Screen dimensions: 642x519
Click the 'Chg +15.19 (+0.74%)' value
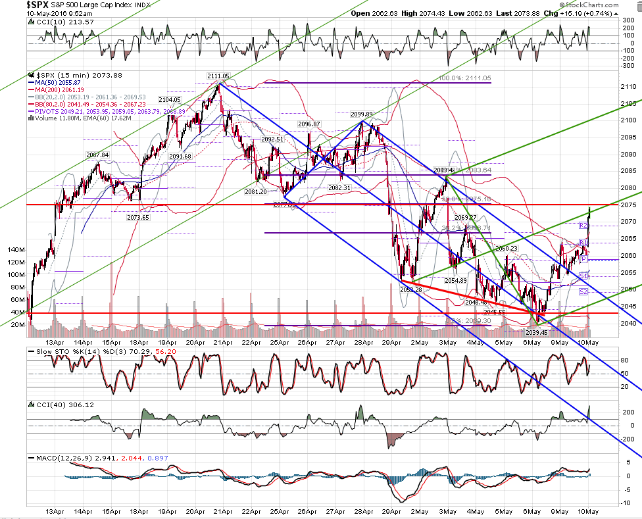[x=578, y=14]
